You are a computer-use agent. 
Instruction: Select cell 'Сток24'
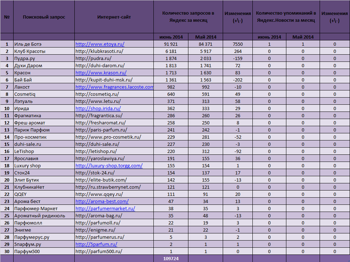click(x=44, y=173)
